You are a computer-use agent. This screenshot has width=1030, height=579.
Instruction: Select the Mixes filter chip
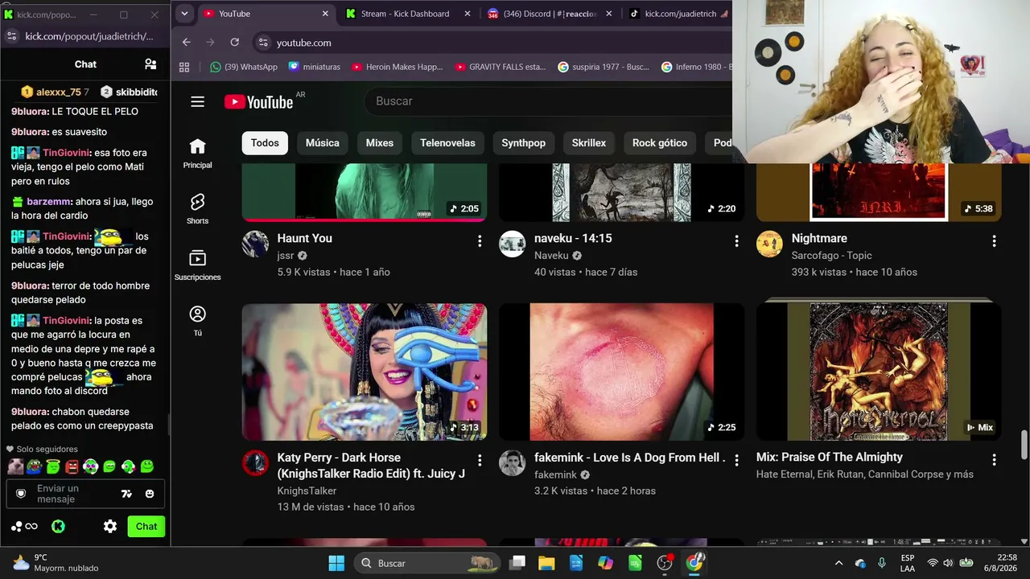tap(380, 143)
